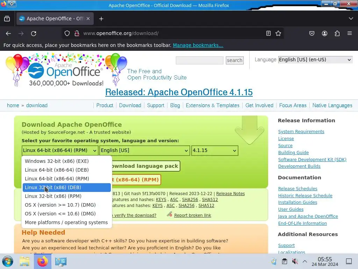Click first-row SHA256 hash link
Viewport: 358px width, 269px height.
pyautogui.click(x=190, y=200)
